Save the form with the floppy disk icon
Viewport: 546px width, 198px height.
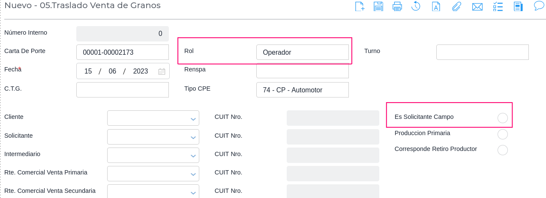coord(378,6)
